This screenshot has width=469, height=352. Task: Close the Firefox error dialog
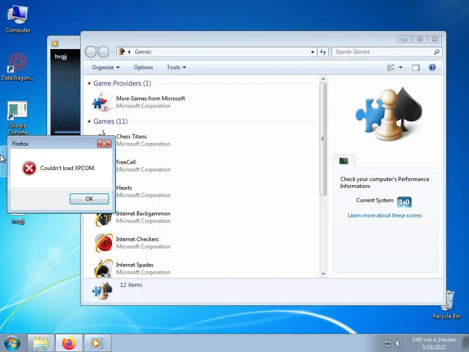pyautogui.click(x=104, y=143)
